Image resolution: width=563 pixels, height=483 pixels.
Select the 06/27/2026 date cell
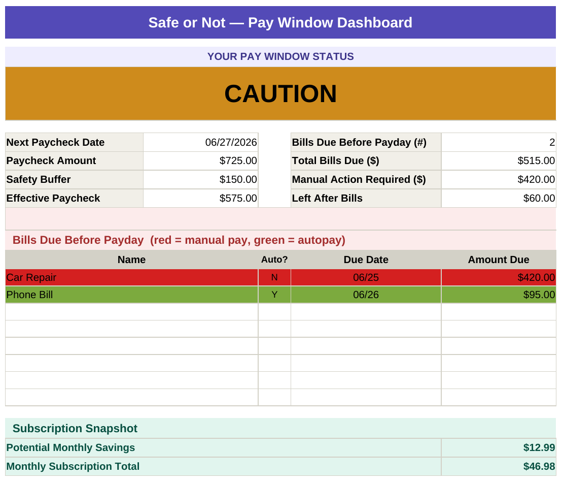pos(201,142)
